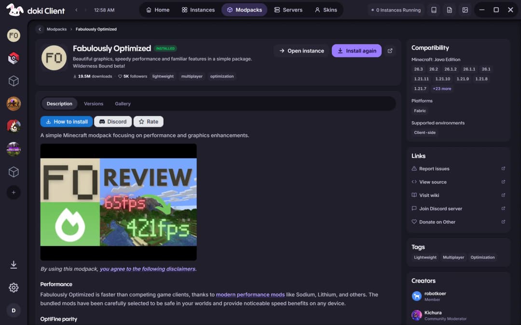Open the screenshots image icon in title bar

(465, 10)
